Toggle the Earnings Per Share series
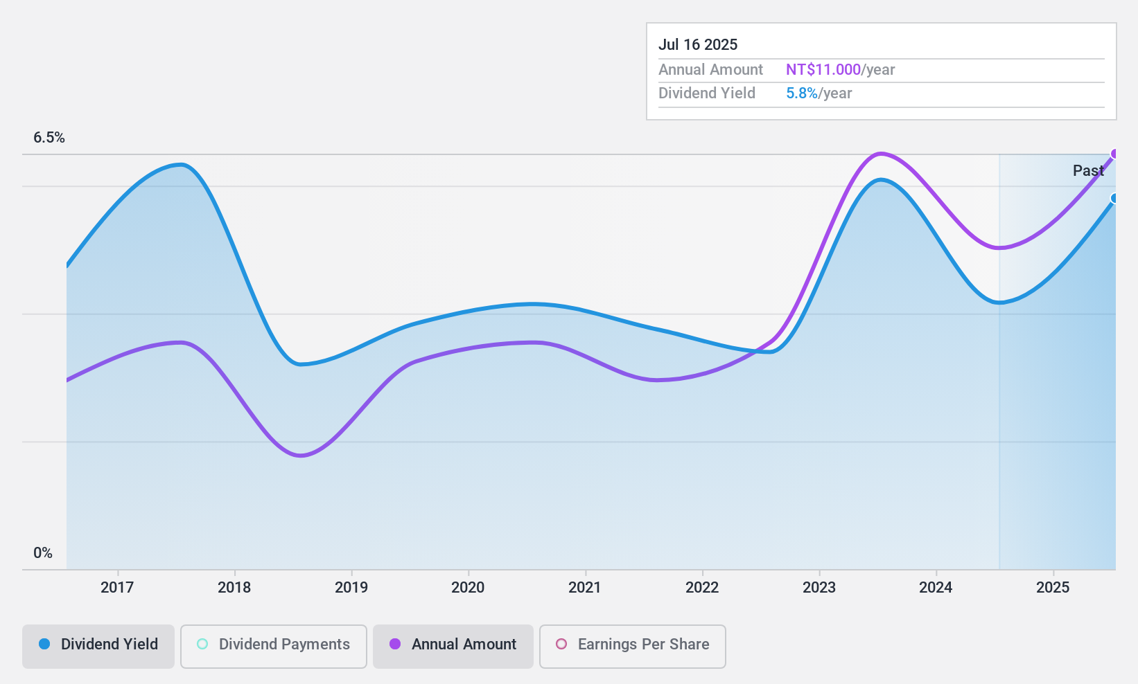Viewport: 1138px width, 684px height. (633, 647)
